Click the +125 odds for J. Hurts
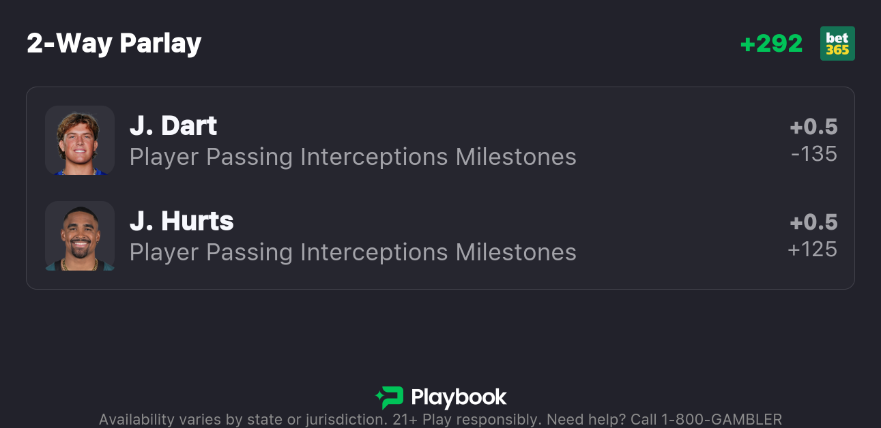 pos(812,249)
